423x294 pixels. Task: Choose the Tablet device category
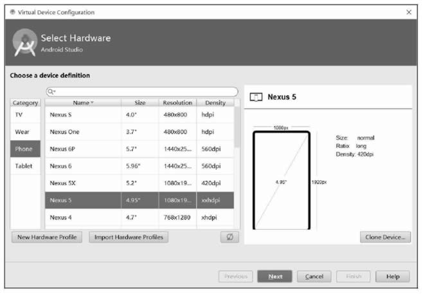[25, 166]
